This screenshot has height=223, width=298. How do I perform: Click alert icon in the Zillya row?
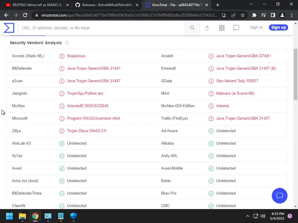[62, 131]
